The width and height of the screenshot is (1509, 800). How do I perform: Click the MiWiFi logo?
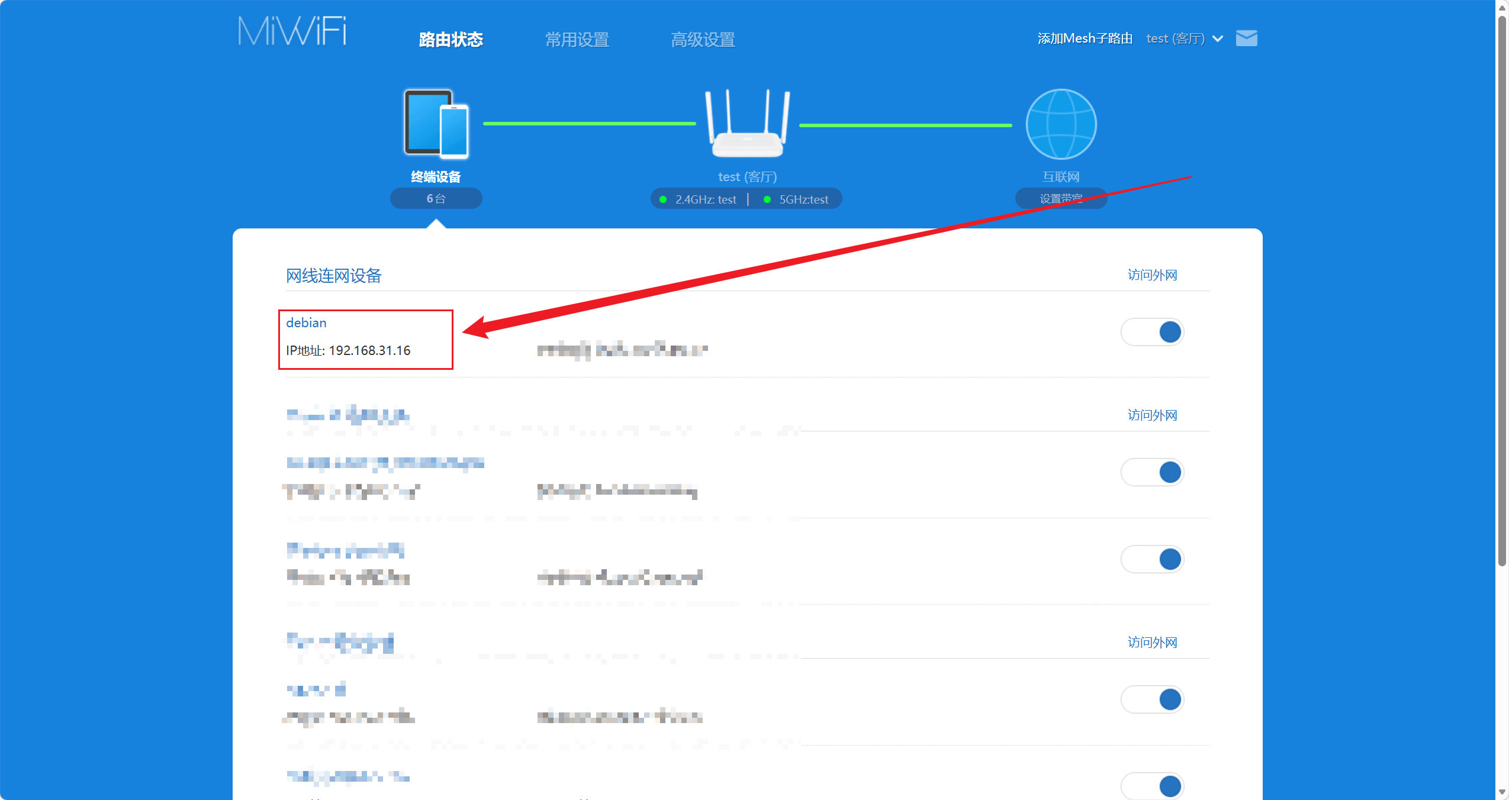tap(292, 31)
